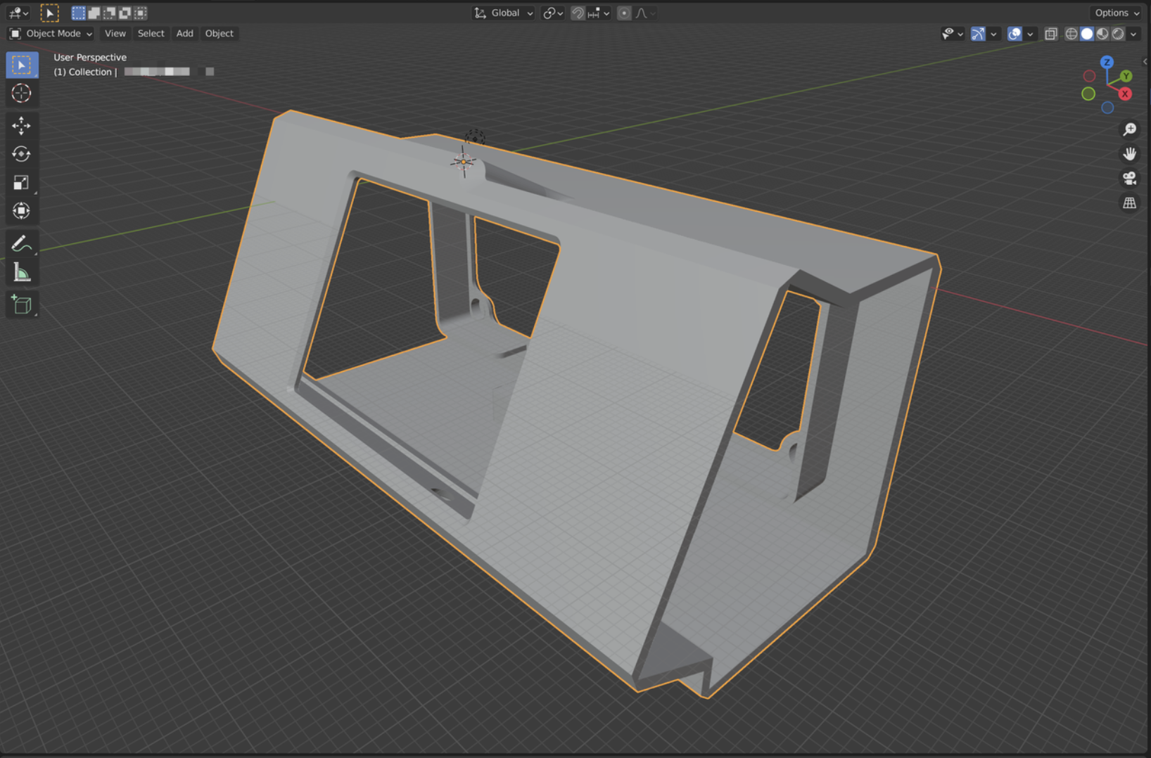Enable proportional editing
1151x758 pixels.
click(x=624, y=13)
